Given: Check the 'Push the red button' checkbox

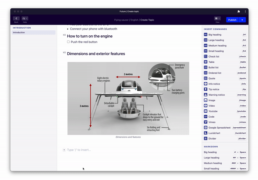Looking at the screenshot, I should pyautogui.click(x=68, y=42).
